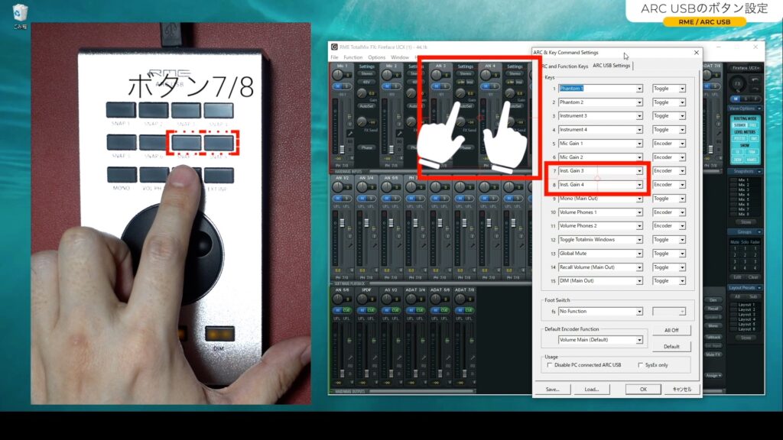This screenshot has height=440, width=783.
Task: Click the Mic 1 AutoSet button
Action: 366,106
